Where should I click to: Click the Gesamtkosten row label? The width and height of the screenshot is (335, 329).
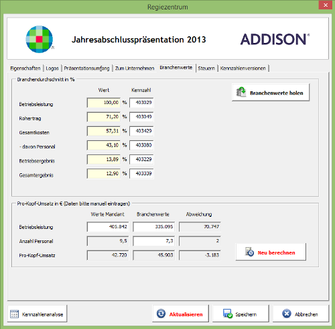pos(34,132)
